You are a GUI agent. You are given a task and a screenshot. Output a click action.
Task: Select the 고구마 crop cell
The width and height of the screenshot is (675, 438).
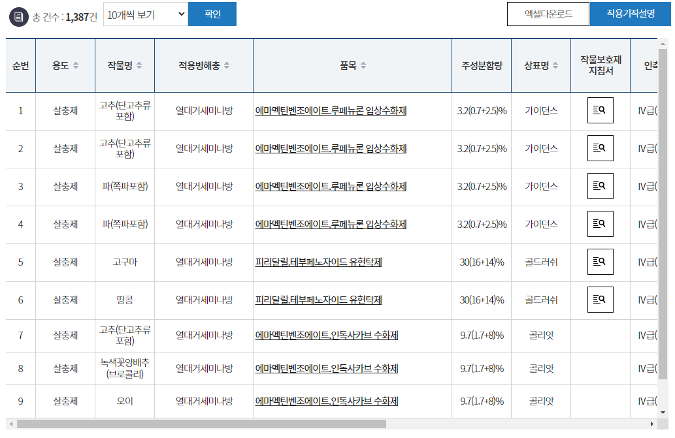coord(125,262)
